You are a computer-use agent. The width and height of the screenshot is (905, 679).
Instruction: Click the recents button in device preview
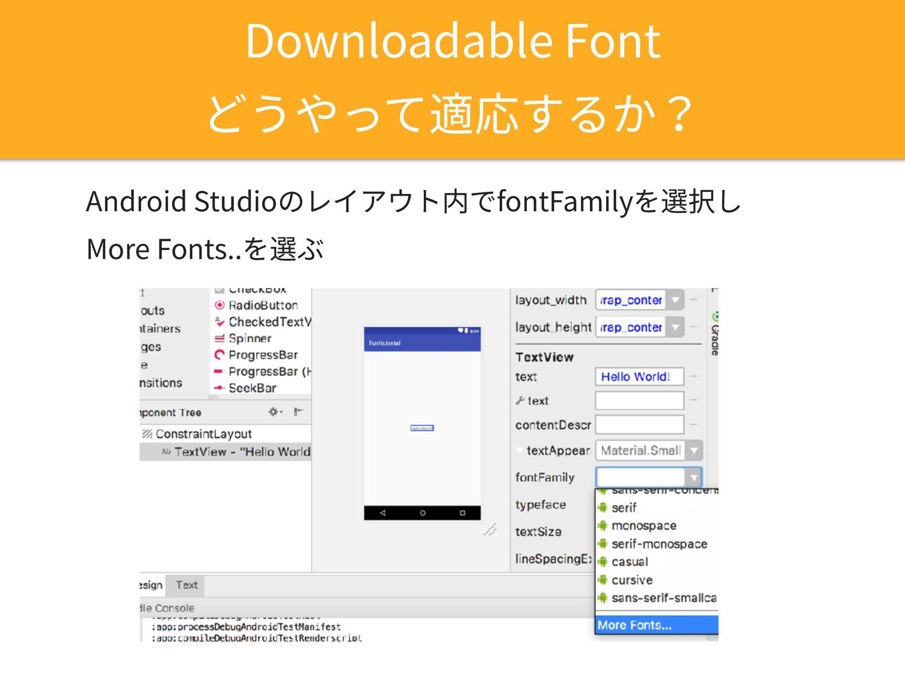(462, 513)
